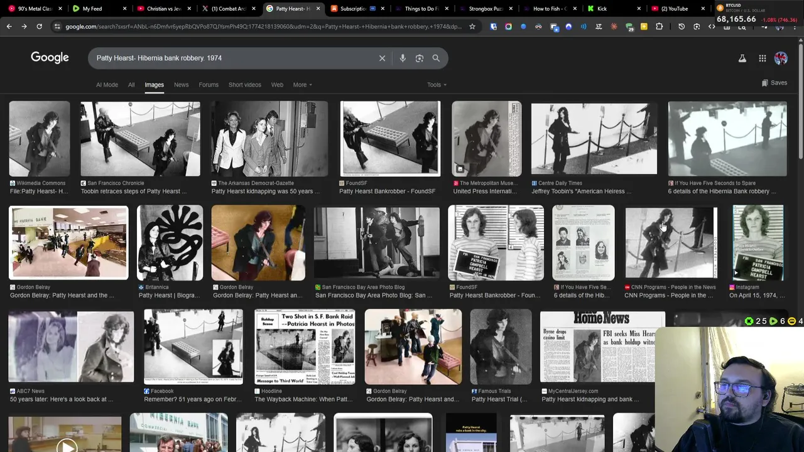Select the Images tab
This screenshot has height=452, width=804.
point(154,85)
